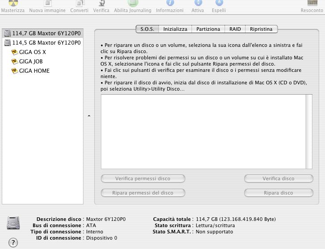The height and width of the screenshot is (249, 325).
Task: Click the Descrizione disco label
Action: (x=59, y=219)
